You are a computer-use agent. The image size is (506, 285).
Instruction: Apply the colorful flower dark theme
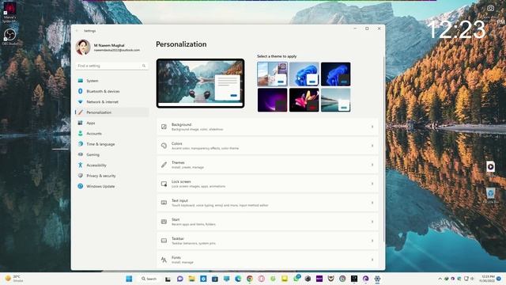click(x=304, y=101)
